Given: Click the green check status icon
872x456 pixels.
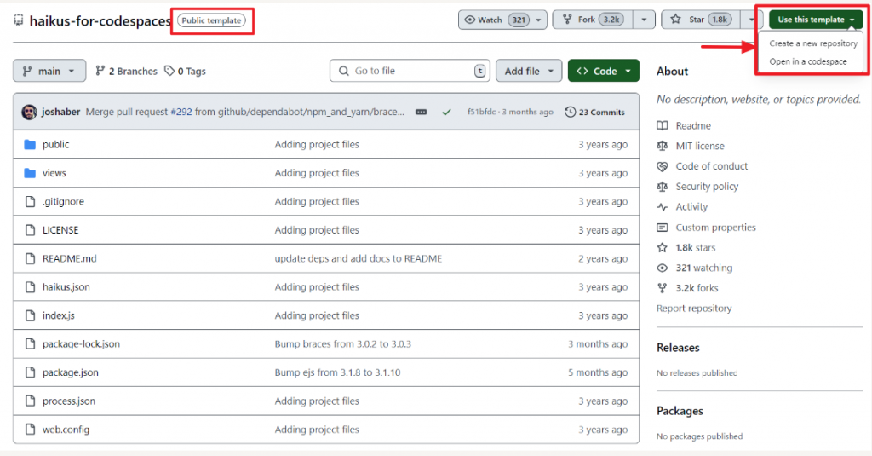Looking at the screenshot, I should (x=446, y=112).
